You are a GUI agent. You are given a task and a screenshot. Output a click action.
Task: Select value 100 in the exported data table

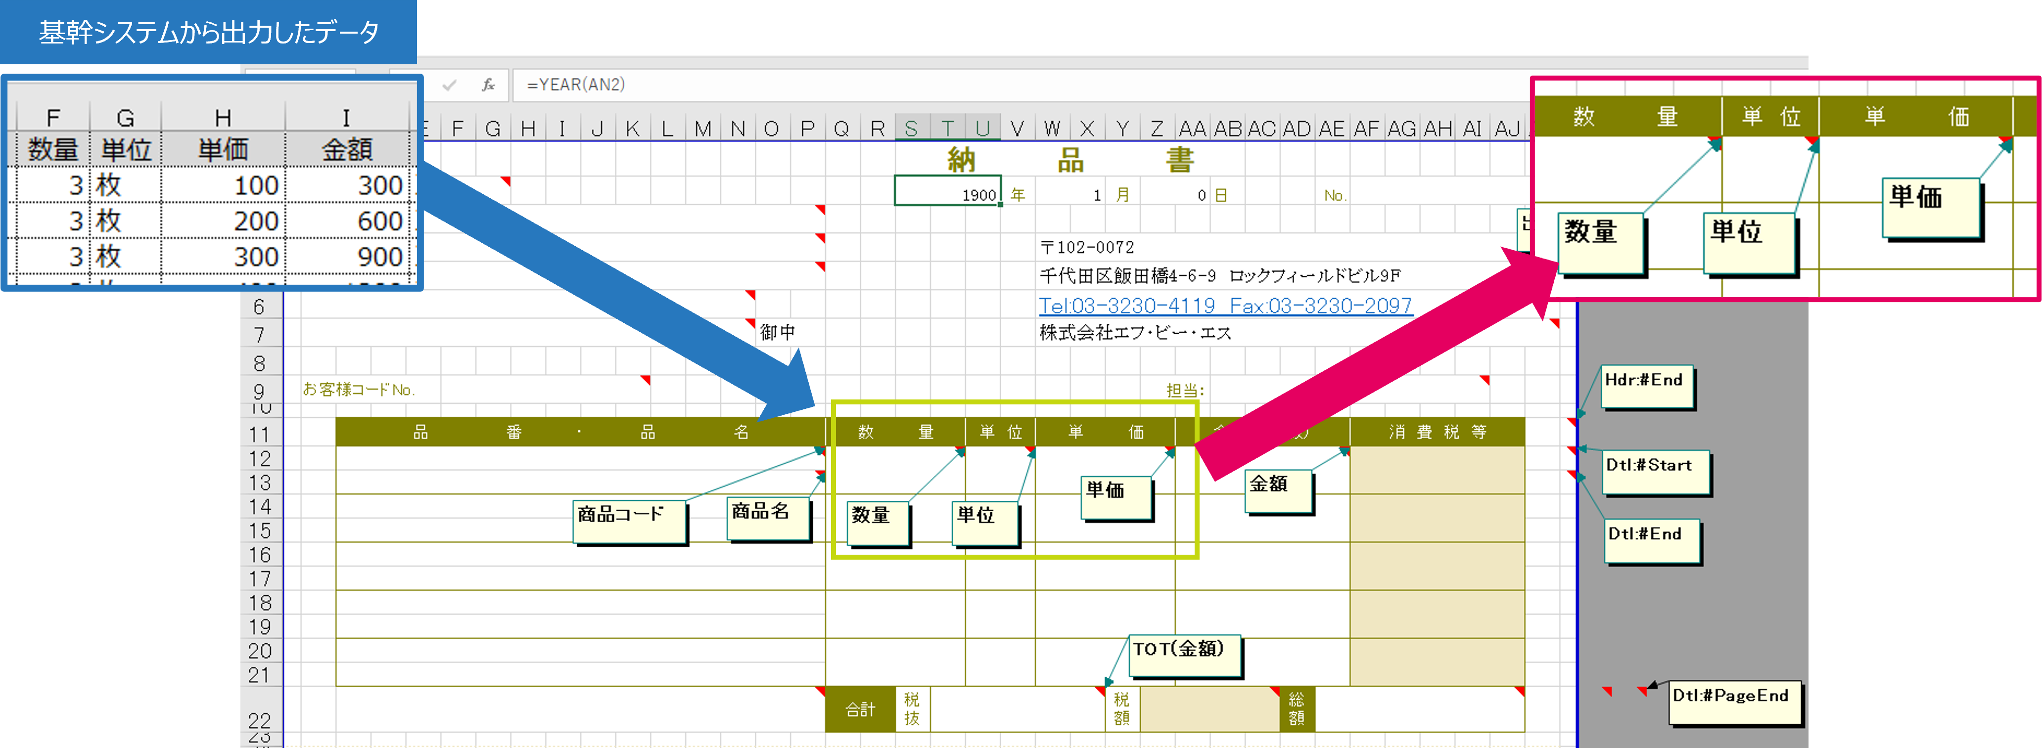[255, 185]
